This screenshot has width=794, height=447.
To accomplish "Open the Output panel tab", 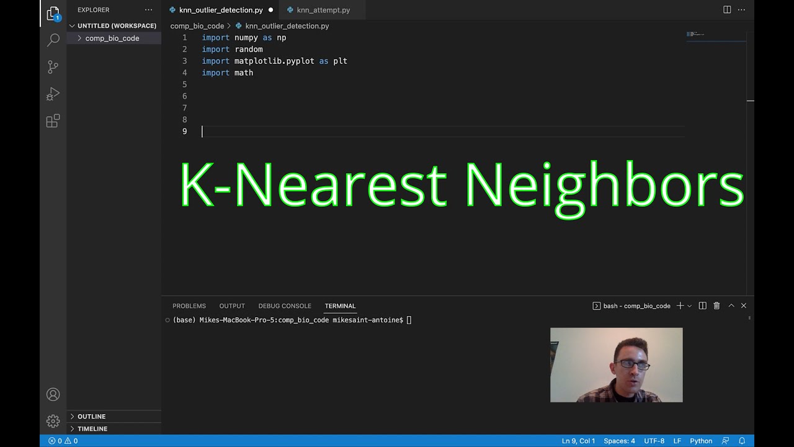I will pyautogui.click(x=232, y=305).
